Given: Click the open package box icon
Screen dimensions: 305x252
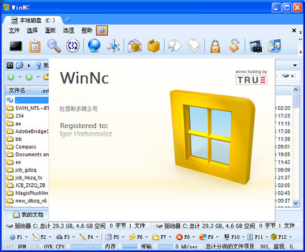Looking at the screenshot, I should pyautogui.click(x=134, y=46).
